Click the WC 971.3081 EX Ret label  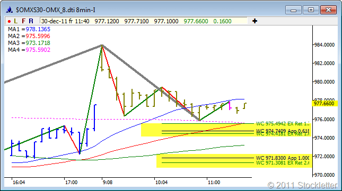click(x=283, y=163)
